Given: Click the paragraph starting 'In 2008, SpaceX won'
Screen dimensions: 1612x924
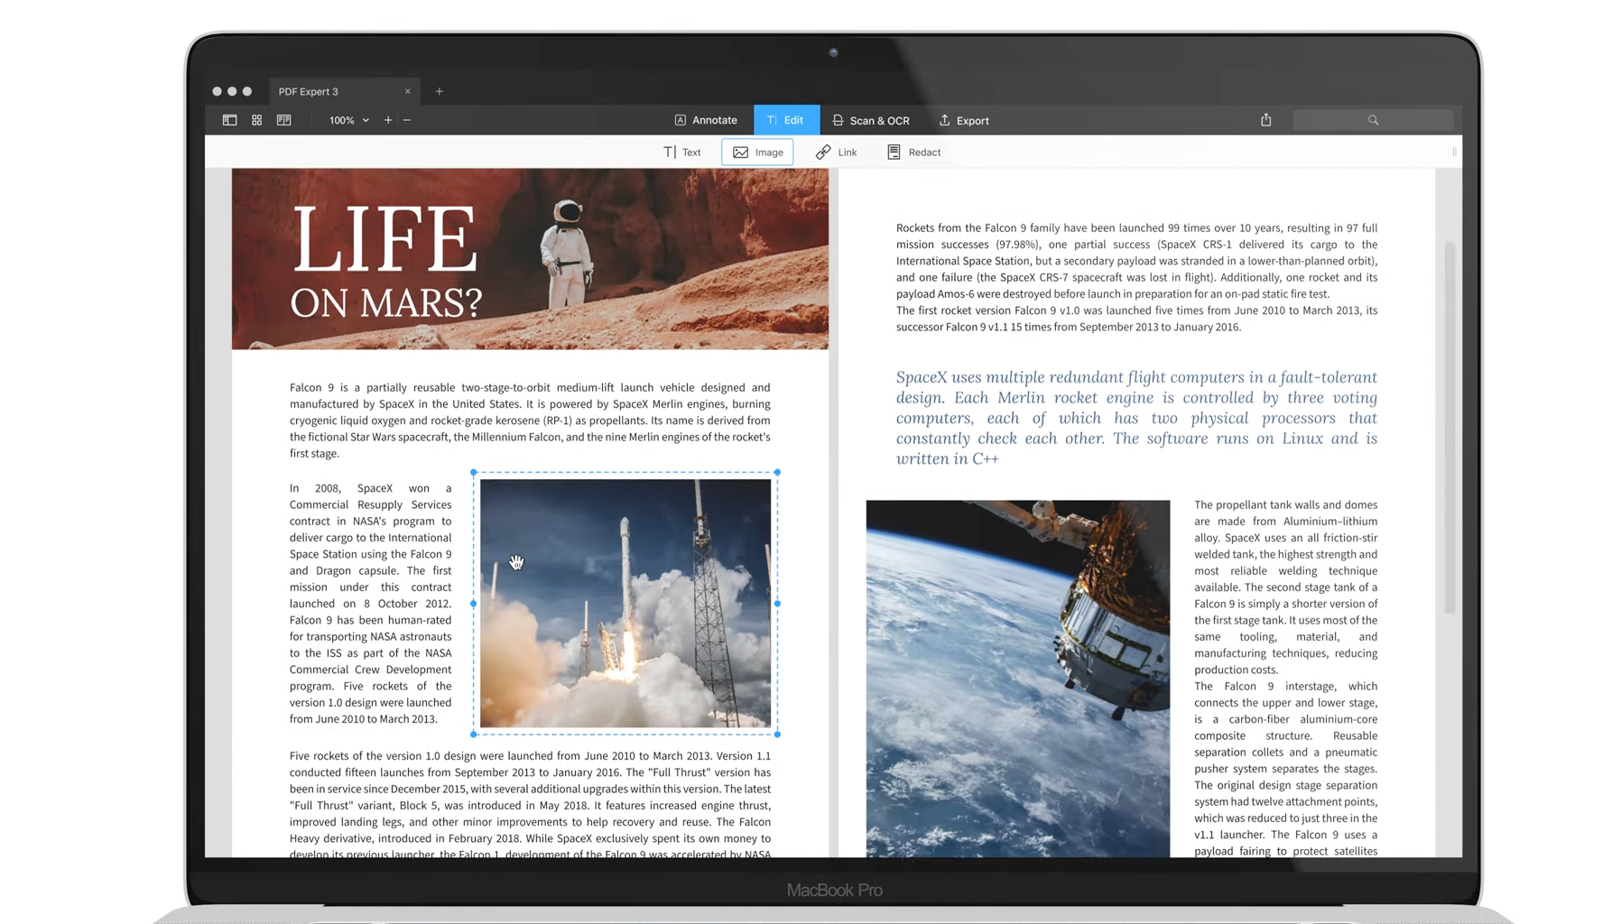Looking at the screenshot, I should click(x=370, y=604).
